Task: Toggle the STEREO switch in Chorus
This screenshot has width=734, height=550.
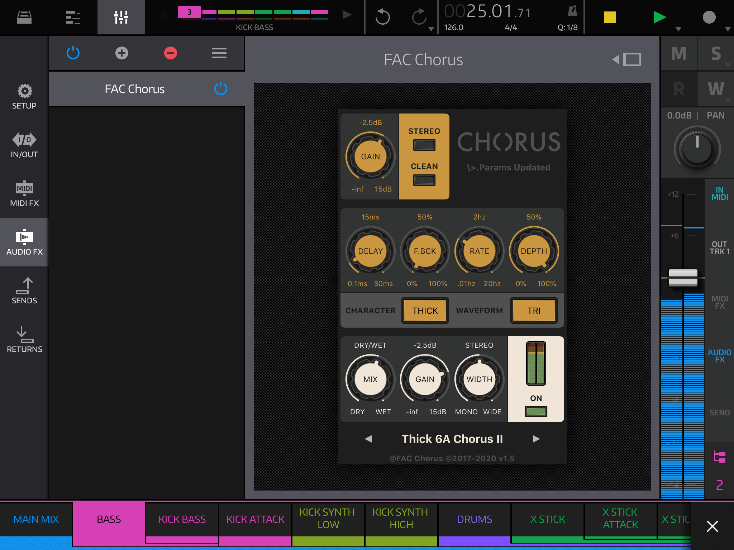Action: tap(424, 145)
